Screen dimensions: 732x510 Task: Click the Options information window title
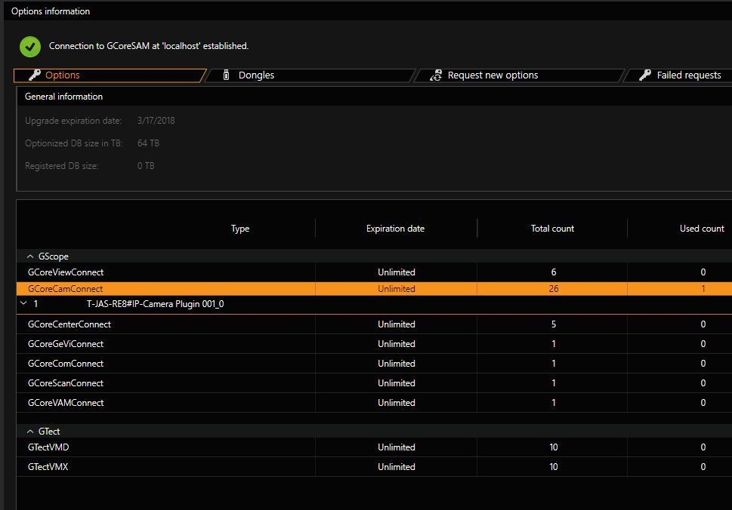pyautogui.click(x=51, y=11)
